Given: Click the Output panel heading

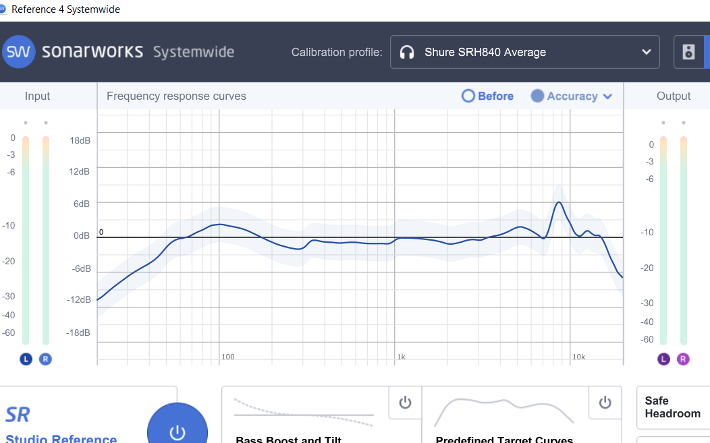Looking at the screenshot, I should (674, 96).
